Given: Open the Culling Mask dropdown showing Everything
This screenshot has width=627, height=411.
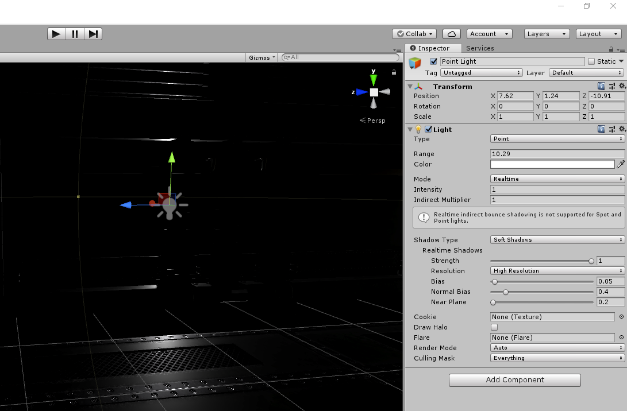Looking at the screenshot, I should [x=557, y=358].
